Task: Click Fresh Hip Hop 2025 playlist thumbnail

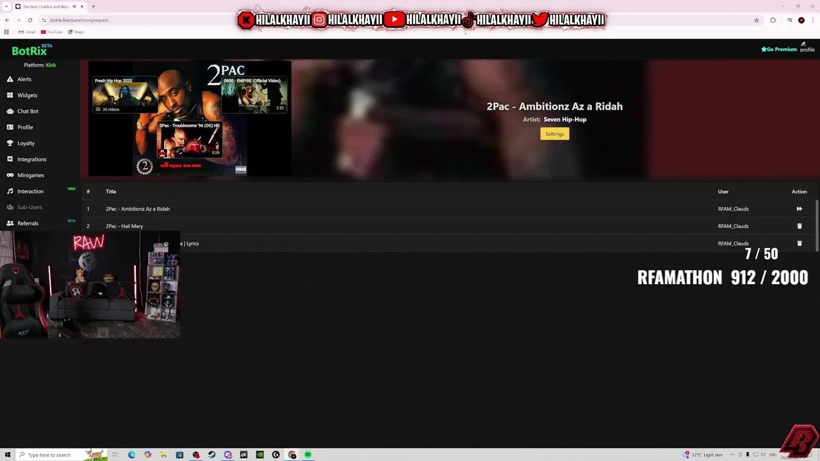Action: pyautogui.click(x=125, y=95)
